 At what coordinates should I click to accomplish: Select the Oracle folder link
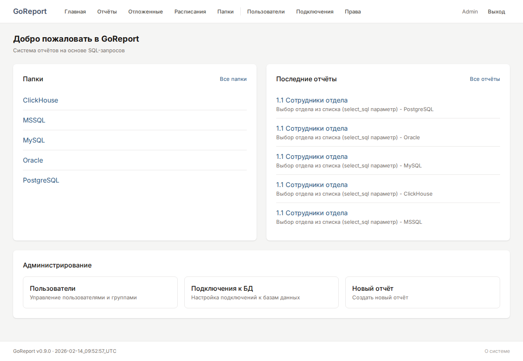(x=33, y=160)
